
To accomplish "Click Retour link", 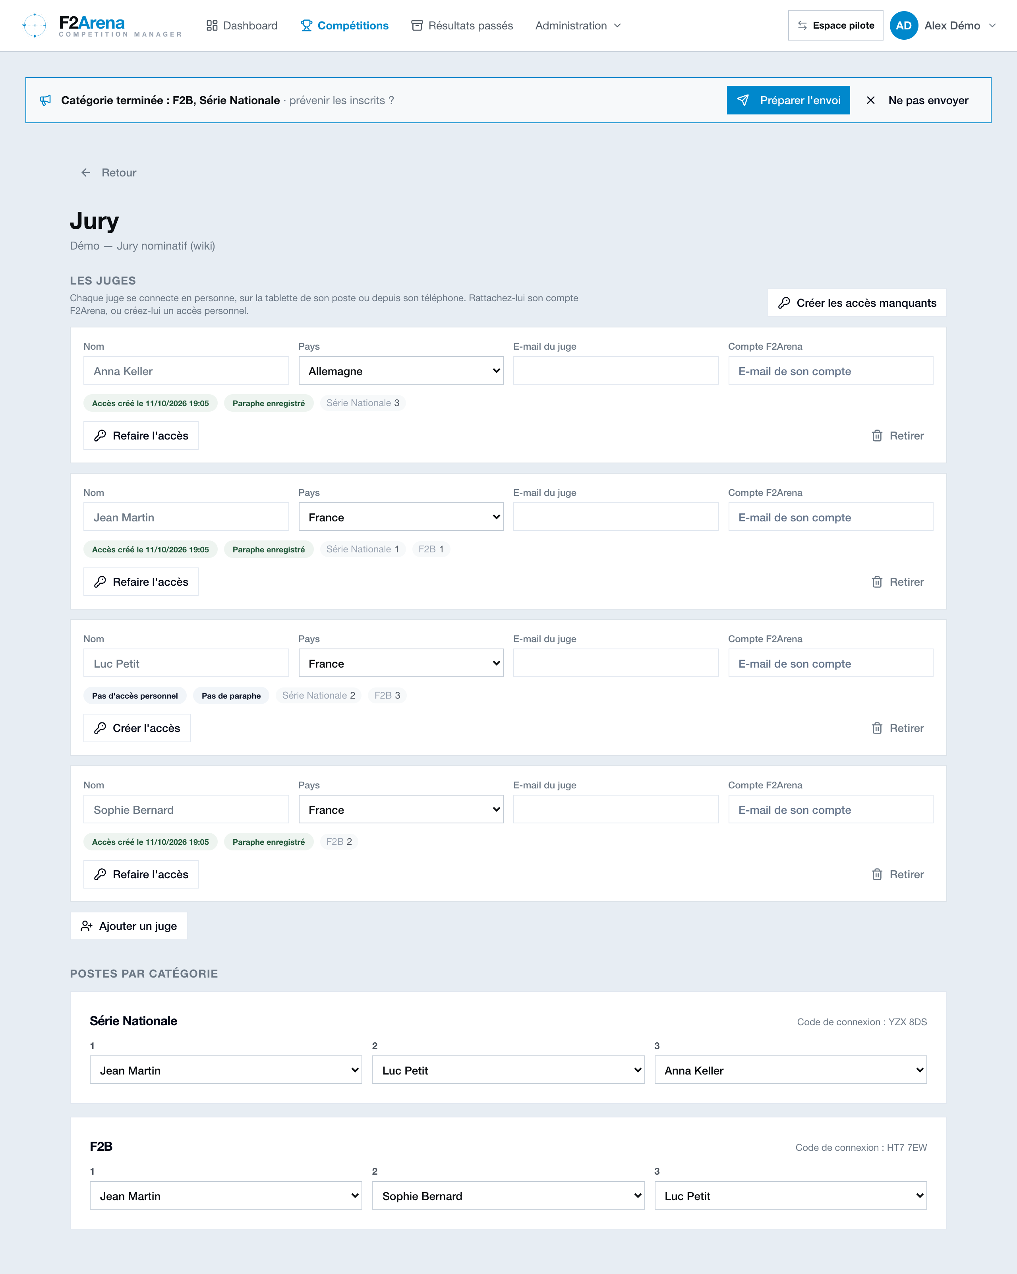I will point(109,172).
